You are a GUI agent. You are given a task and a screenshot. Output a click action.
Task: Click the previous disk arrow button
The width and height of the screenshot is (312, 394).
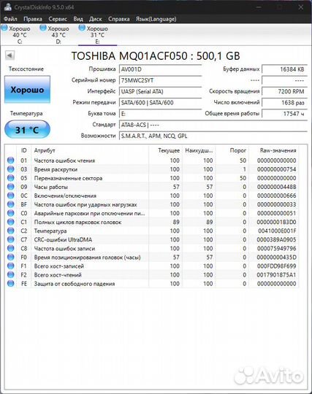click(x=9, y=55)
